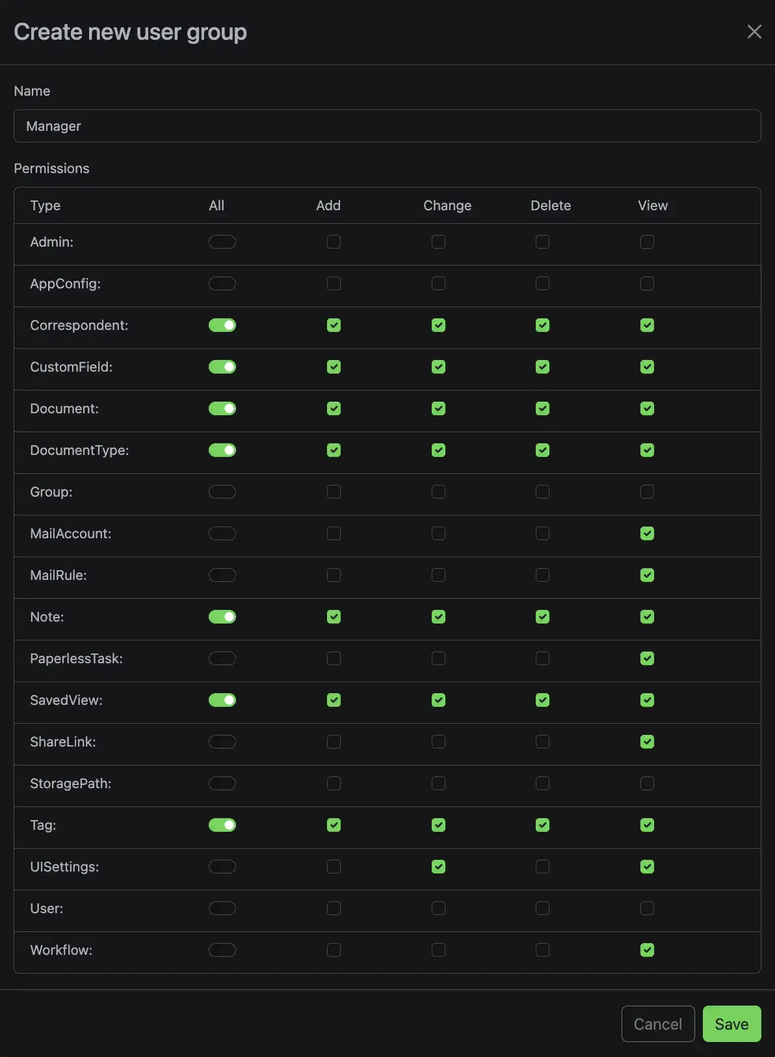Uncheck the Delete permission for Document
Screen dimensions: 775x1057
coord(542,409)
